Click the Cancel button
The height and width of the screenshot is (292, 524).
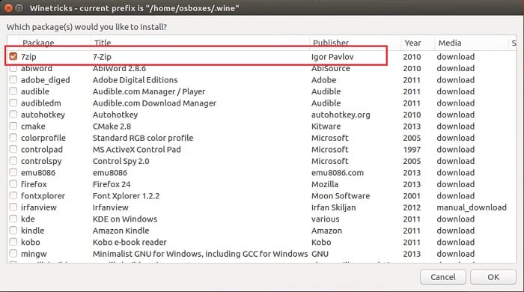coord(443,277)
